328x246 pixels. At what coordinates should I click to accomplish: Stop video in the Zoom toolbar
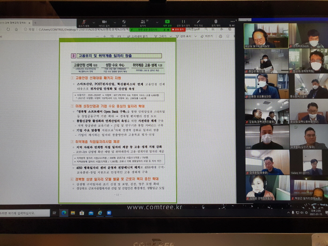(x=104, y=23)
